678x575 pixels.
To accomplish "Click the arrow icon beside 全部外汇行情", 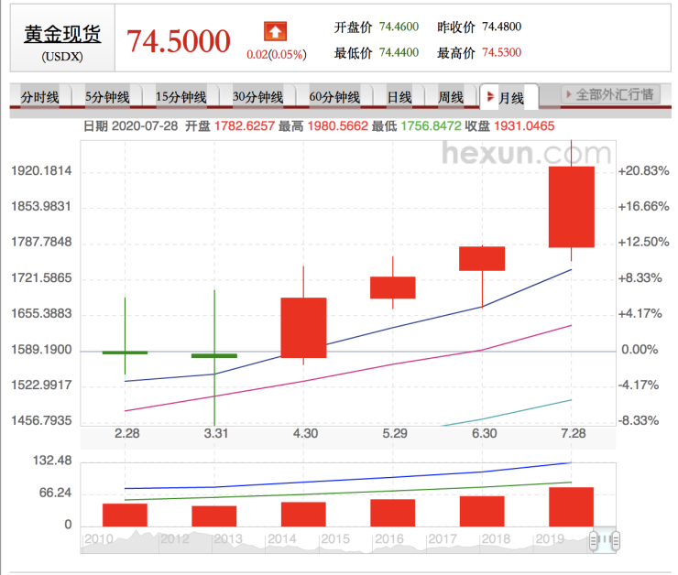I will coord(569,94).
